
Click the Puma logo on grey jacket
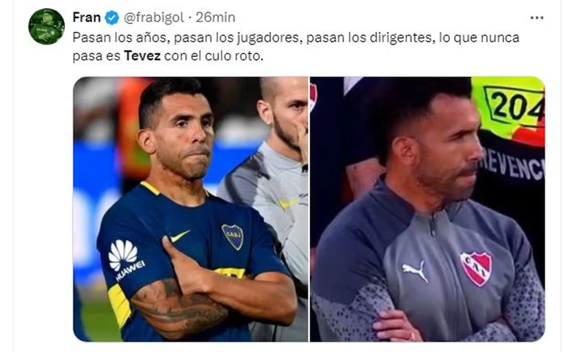coord(416,271)
